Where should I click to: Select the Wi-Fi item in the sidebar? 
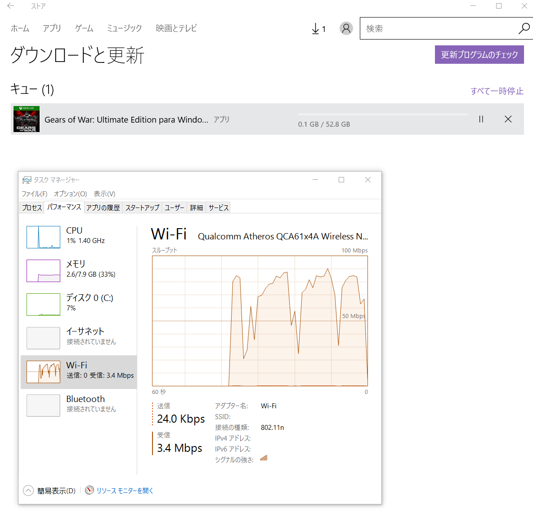(79, 372)
